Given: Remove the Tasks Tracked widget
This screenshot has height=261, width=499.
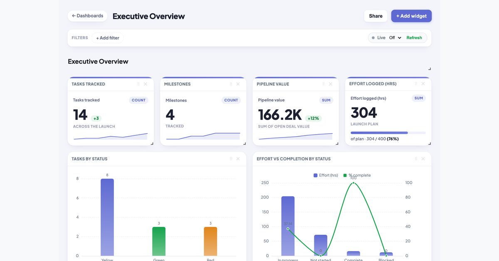Looking at the screenshot, I should (x=146, y=84).
